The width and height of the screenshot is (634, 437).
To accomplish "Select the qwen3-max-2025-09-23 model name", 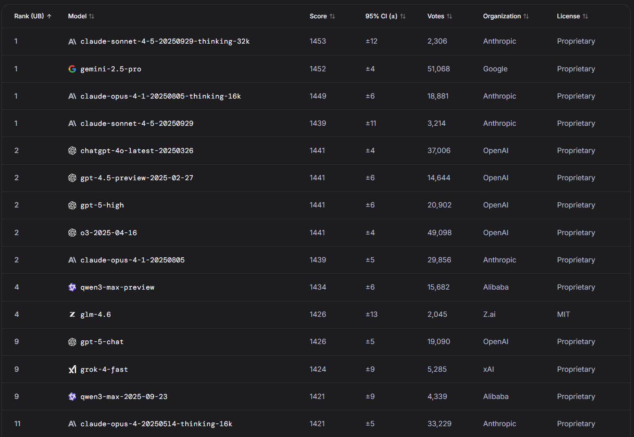I will (x=124, y=397).
